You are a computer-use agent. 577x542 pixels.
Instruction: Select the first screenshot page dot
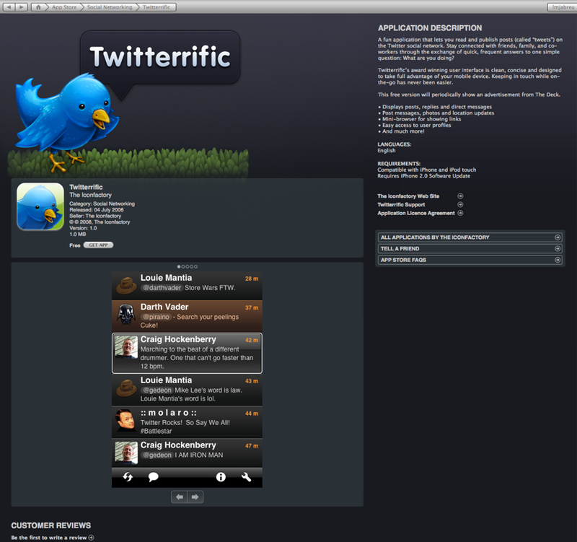tap(179, 266)
